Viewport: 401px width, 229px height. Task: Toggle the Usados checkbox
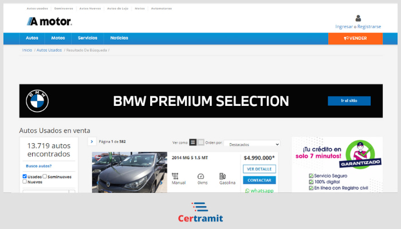point(25,176)
